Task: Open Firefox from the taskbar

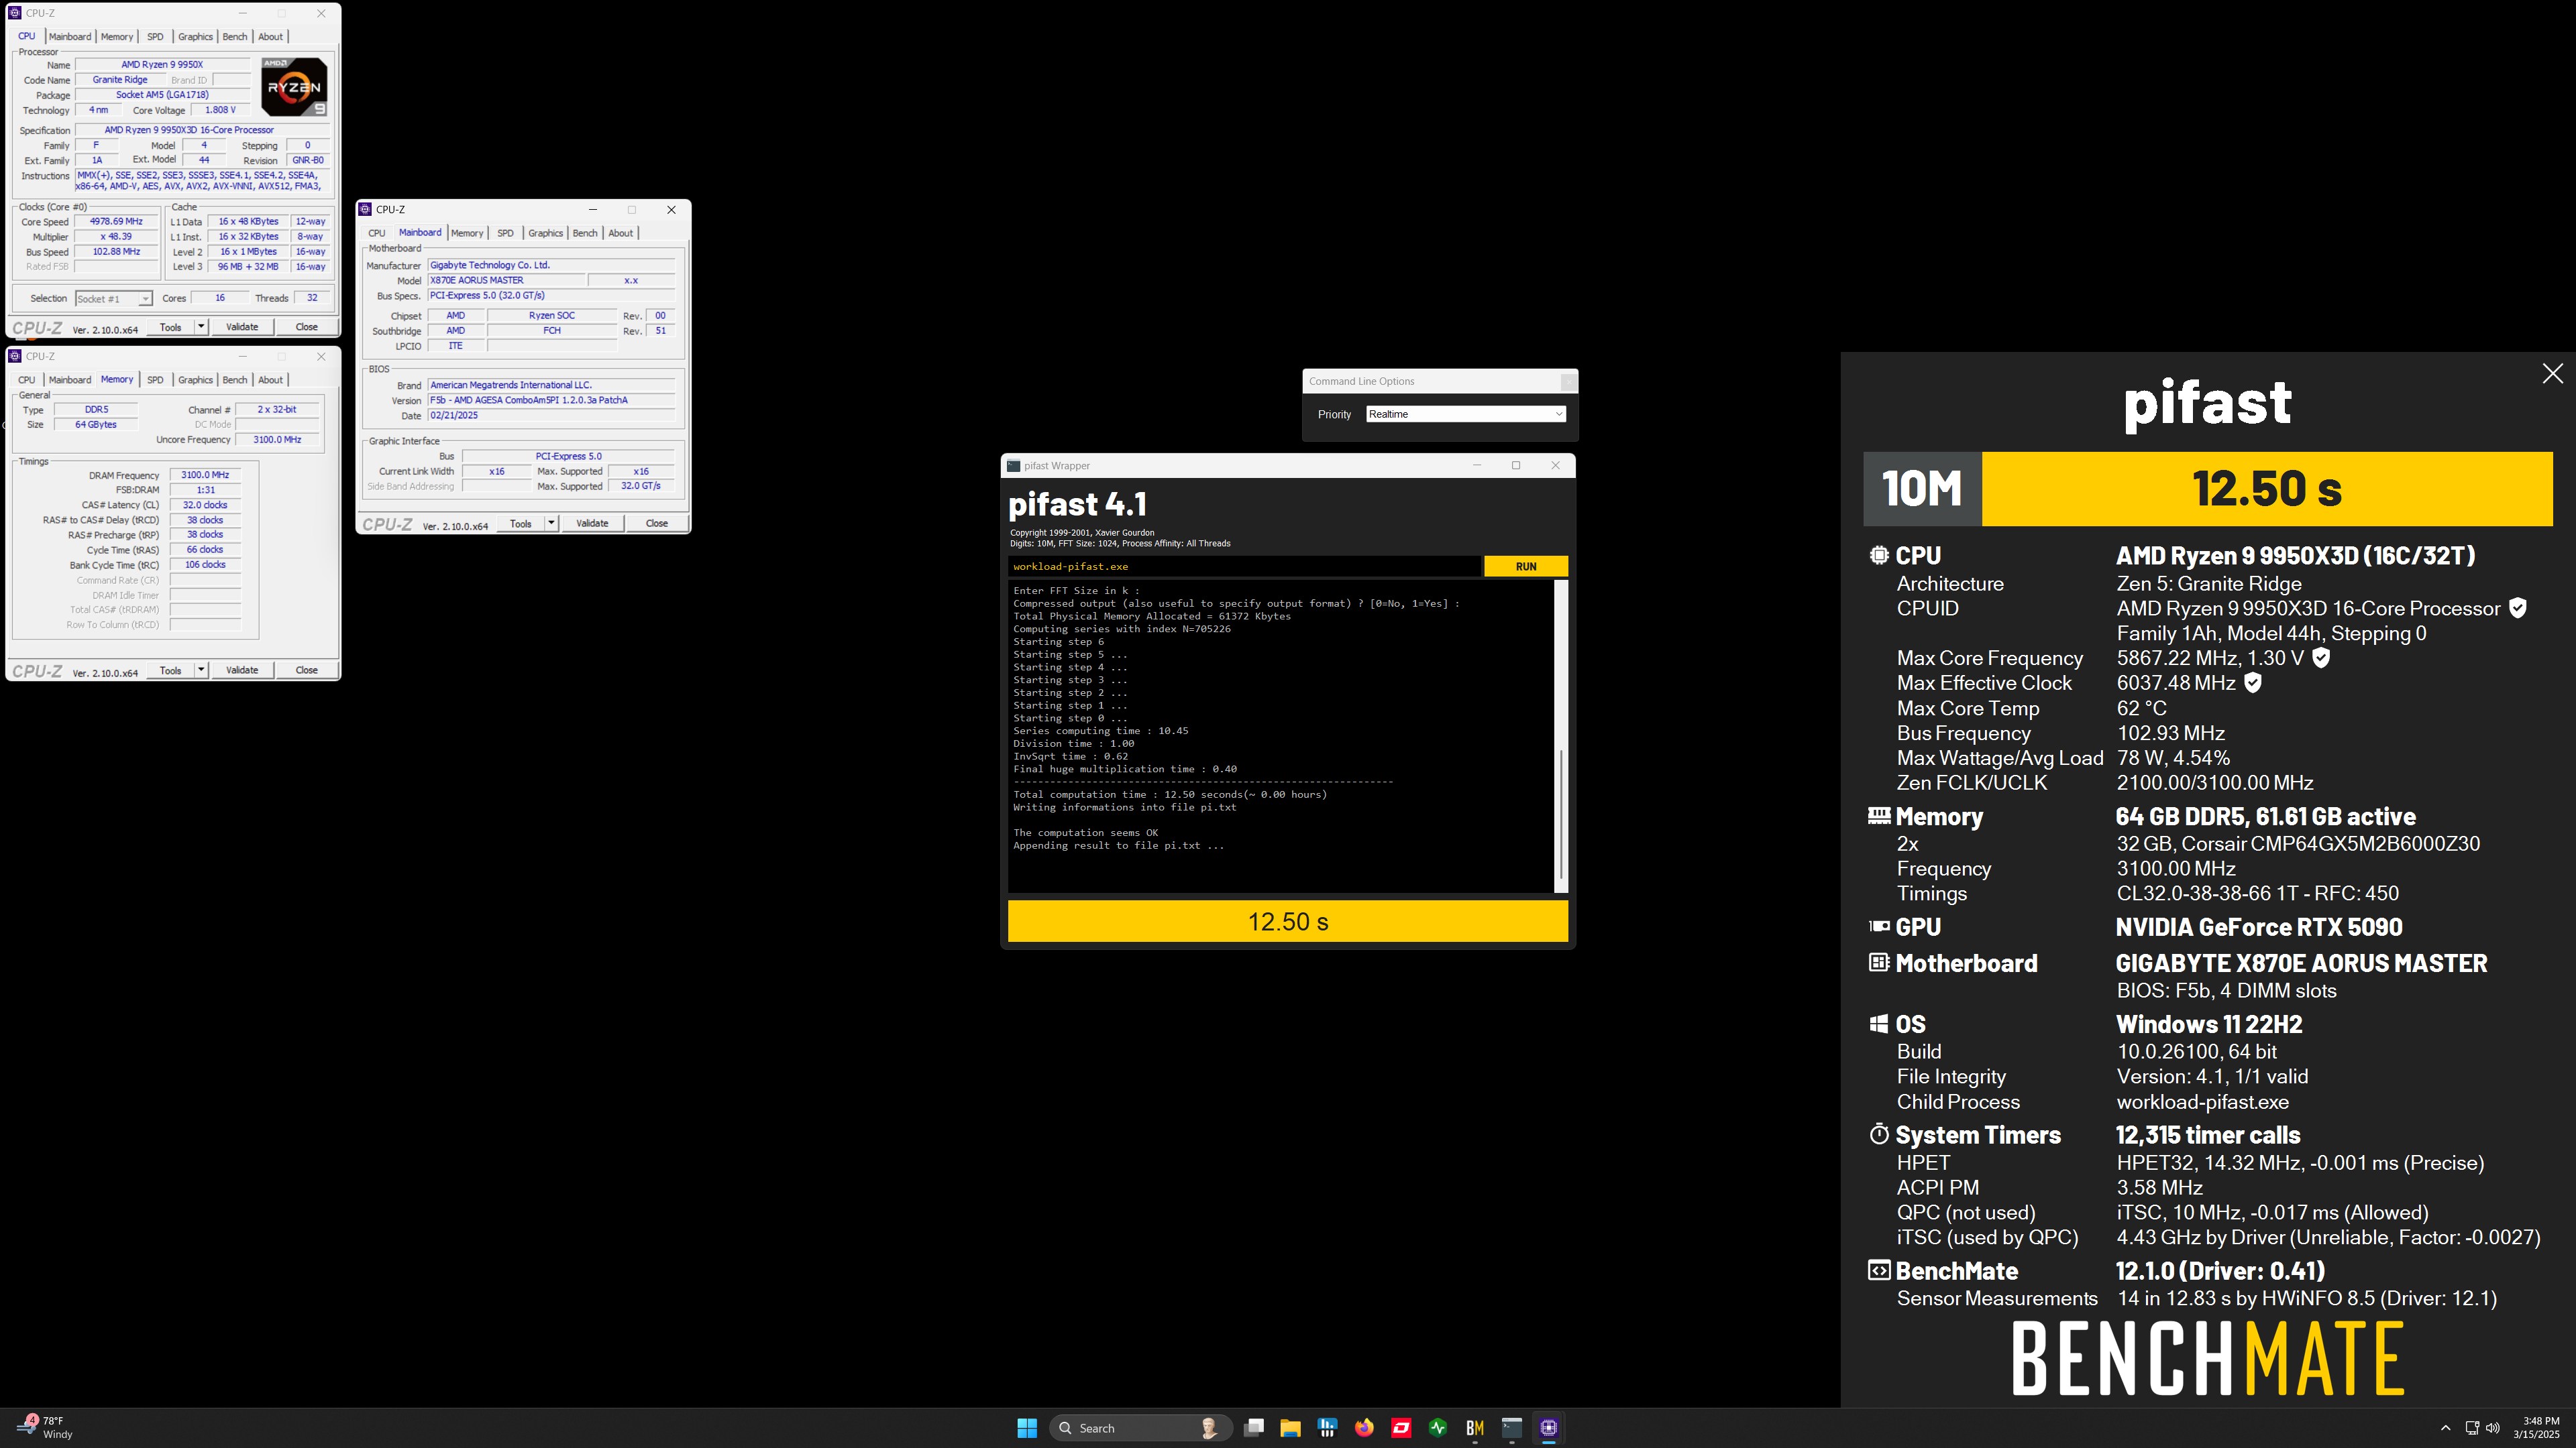Action: [1364, 1428]
